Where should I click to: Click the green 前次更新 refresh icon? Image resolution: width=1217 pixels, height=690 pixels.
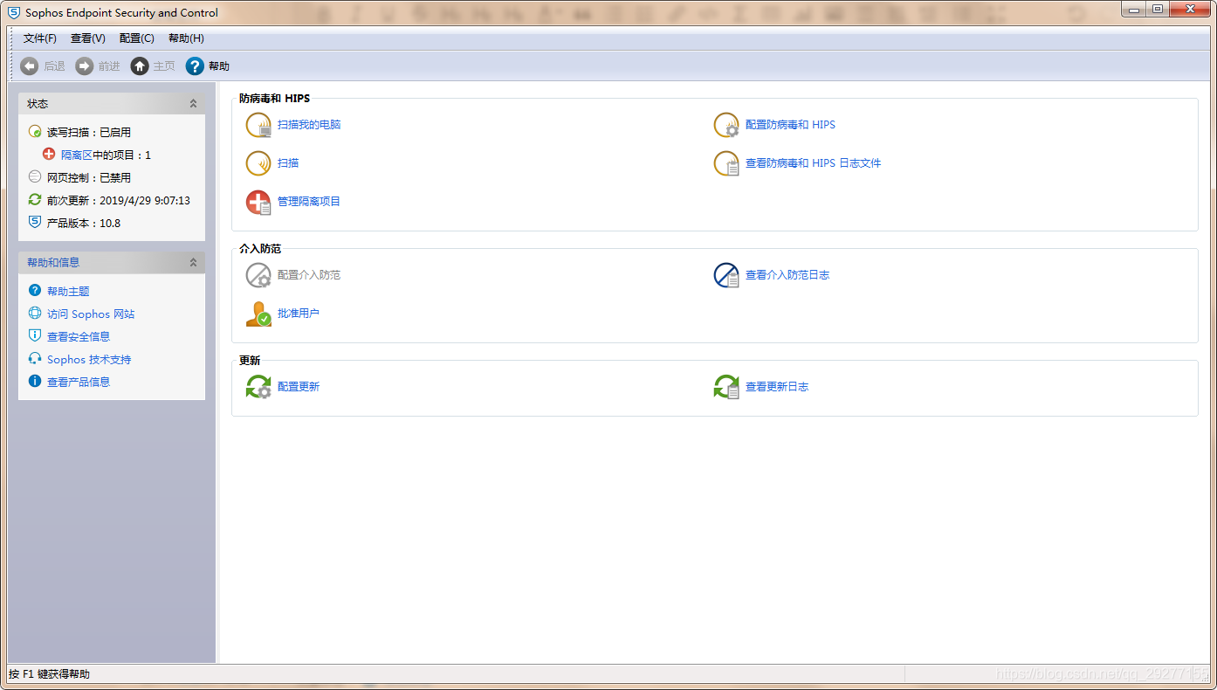[35, 200]
